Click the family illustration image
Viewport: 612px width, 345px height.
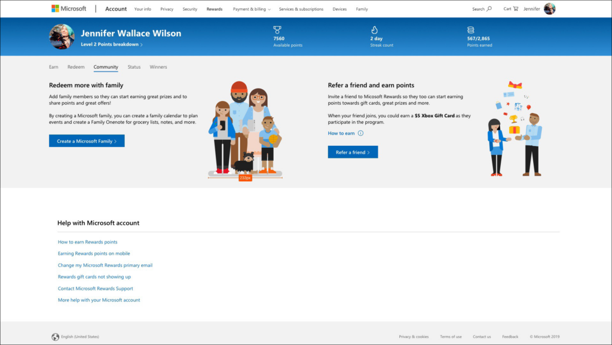245,128
